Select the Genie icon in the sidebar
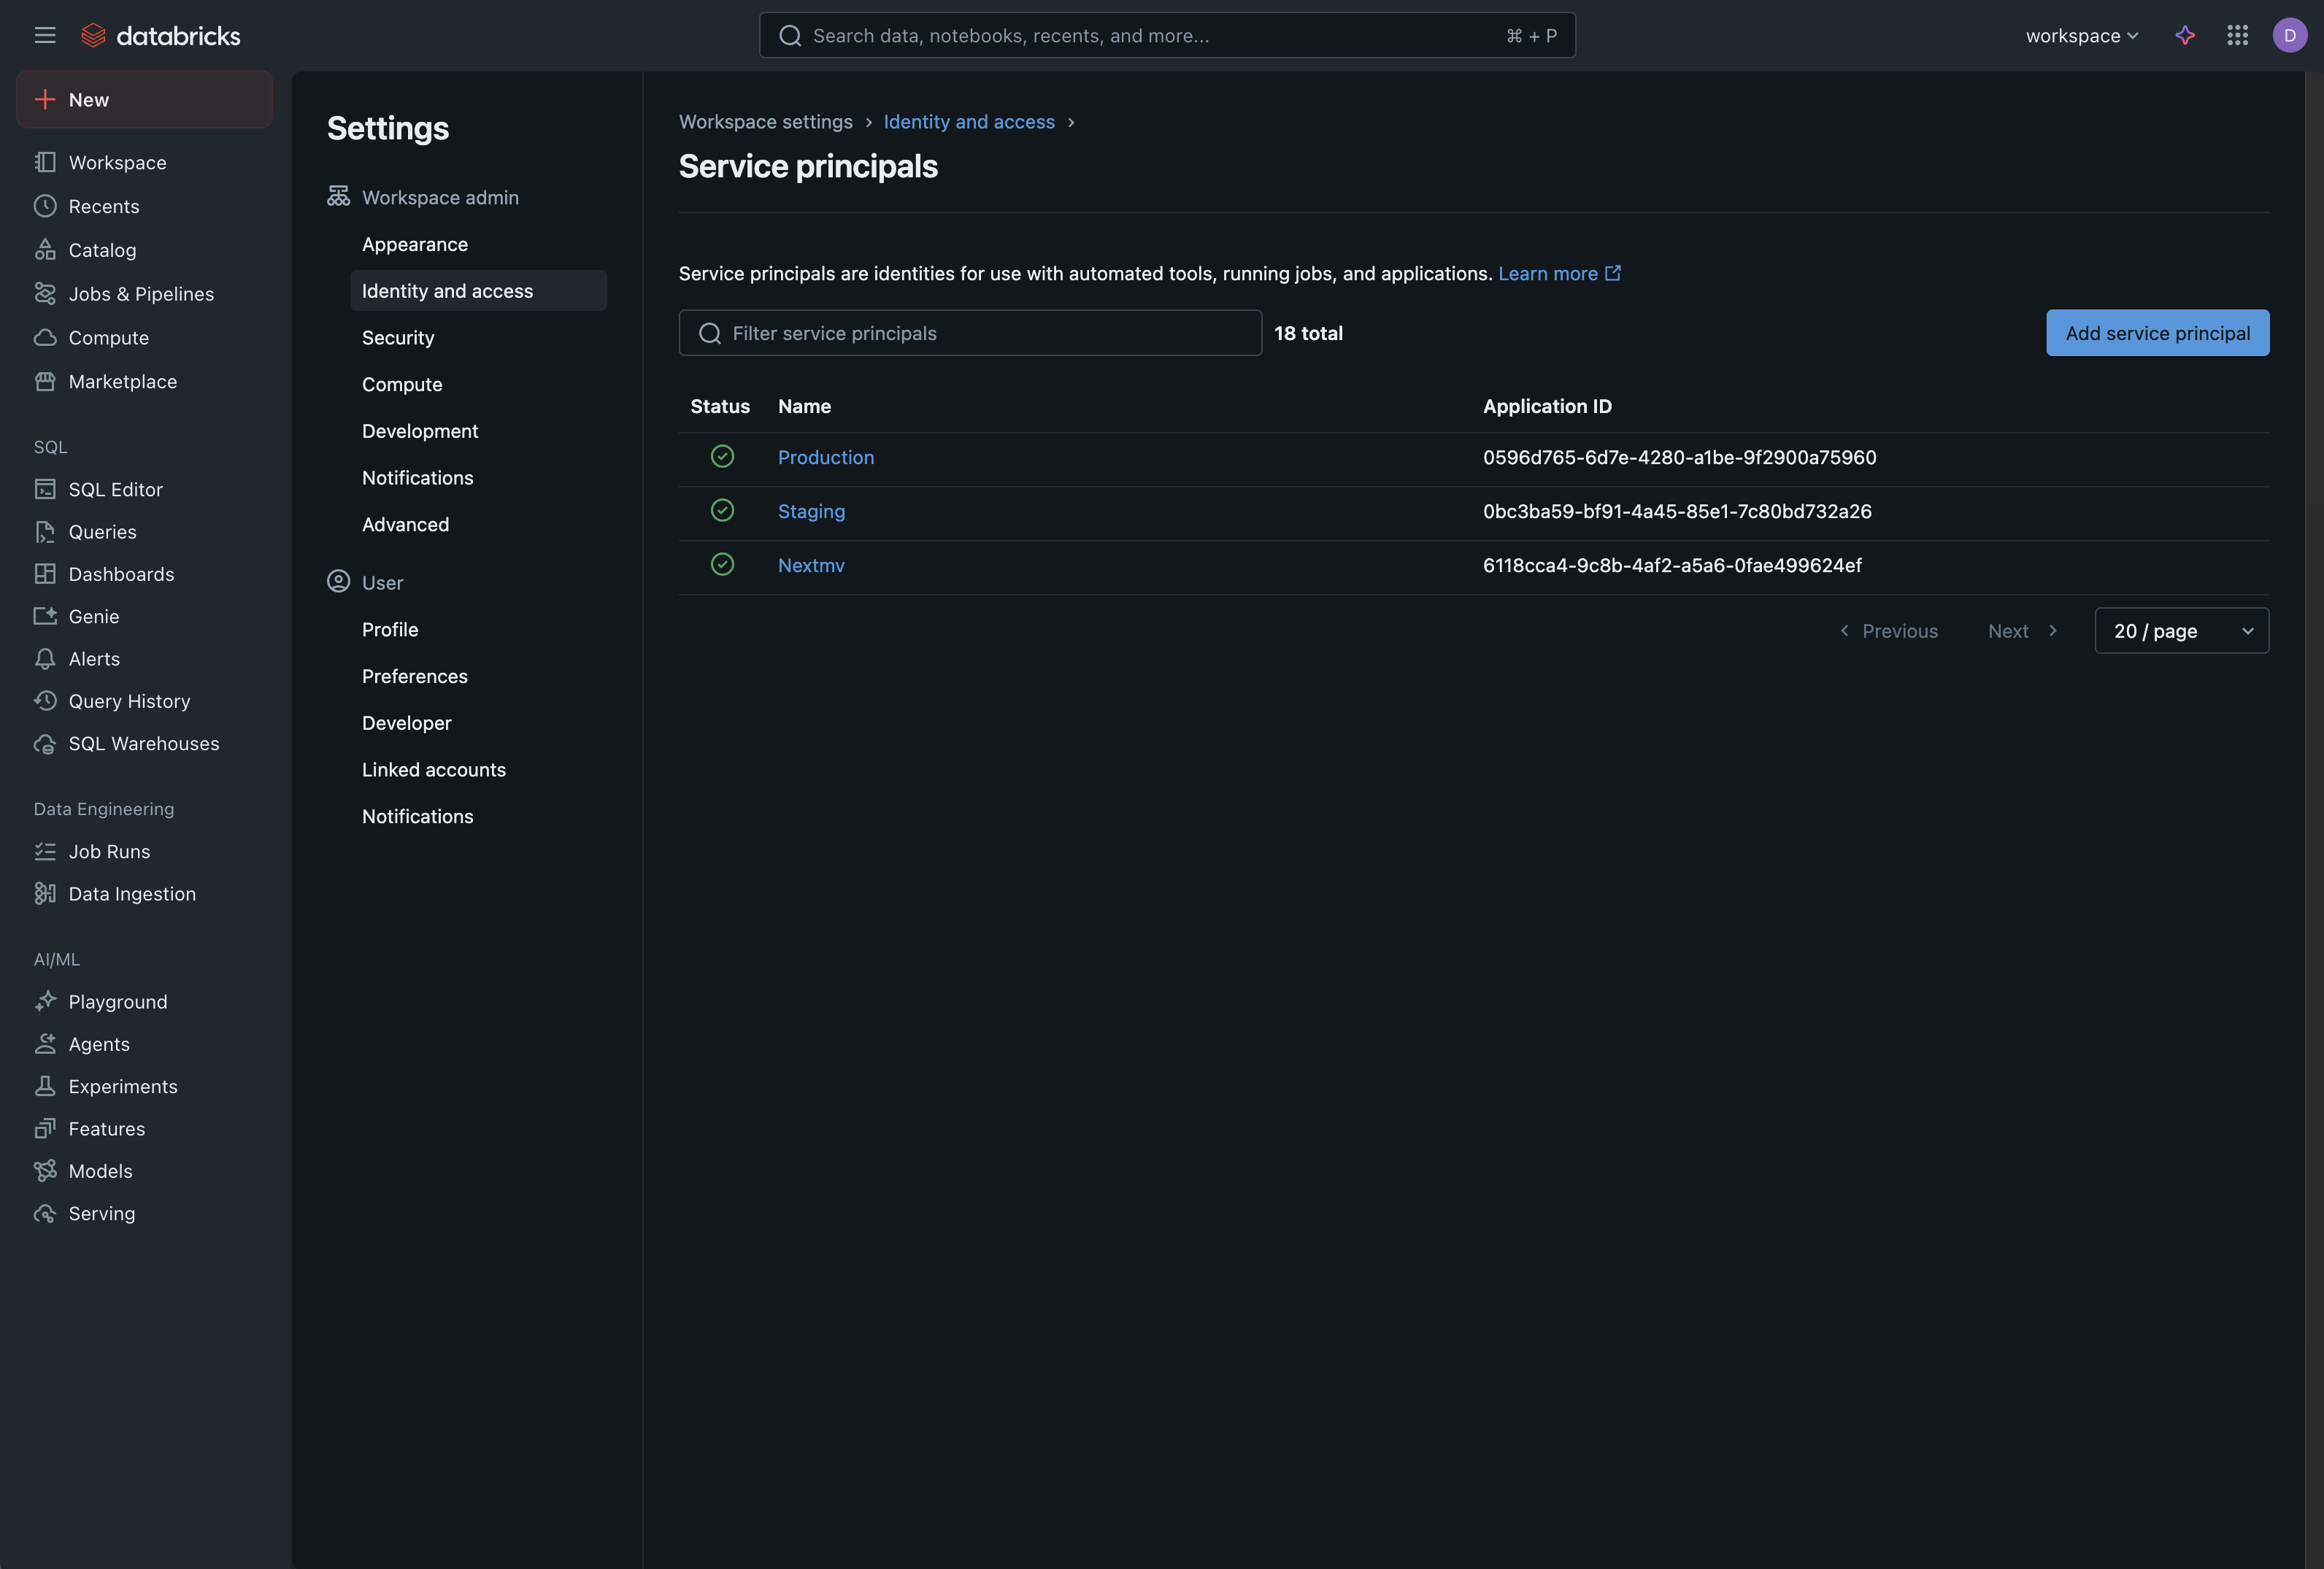The image size is (2324, 1569). click(x=45, y=616)
